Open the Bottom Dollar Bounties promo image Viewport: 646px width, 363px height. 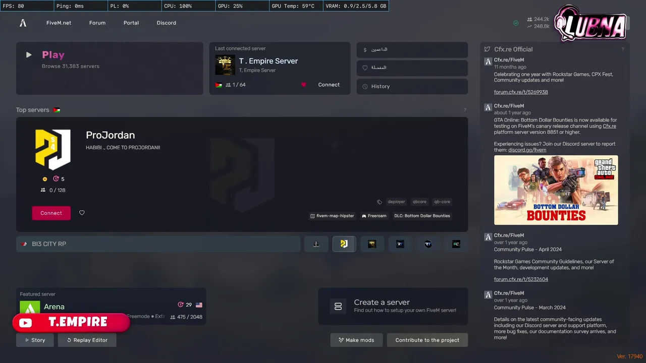tap(556, 190)
